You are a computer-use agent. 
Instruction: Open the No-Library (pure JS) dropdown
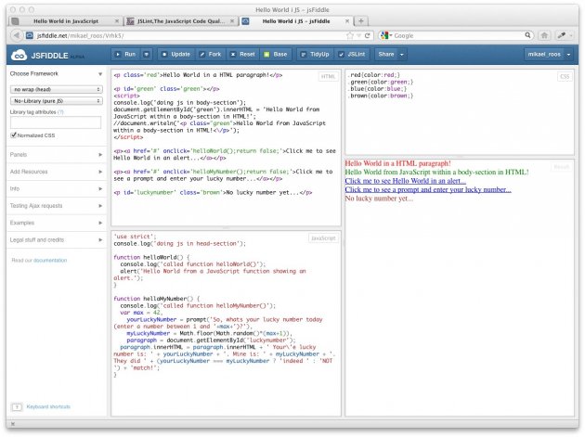click(56, 101)
